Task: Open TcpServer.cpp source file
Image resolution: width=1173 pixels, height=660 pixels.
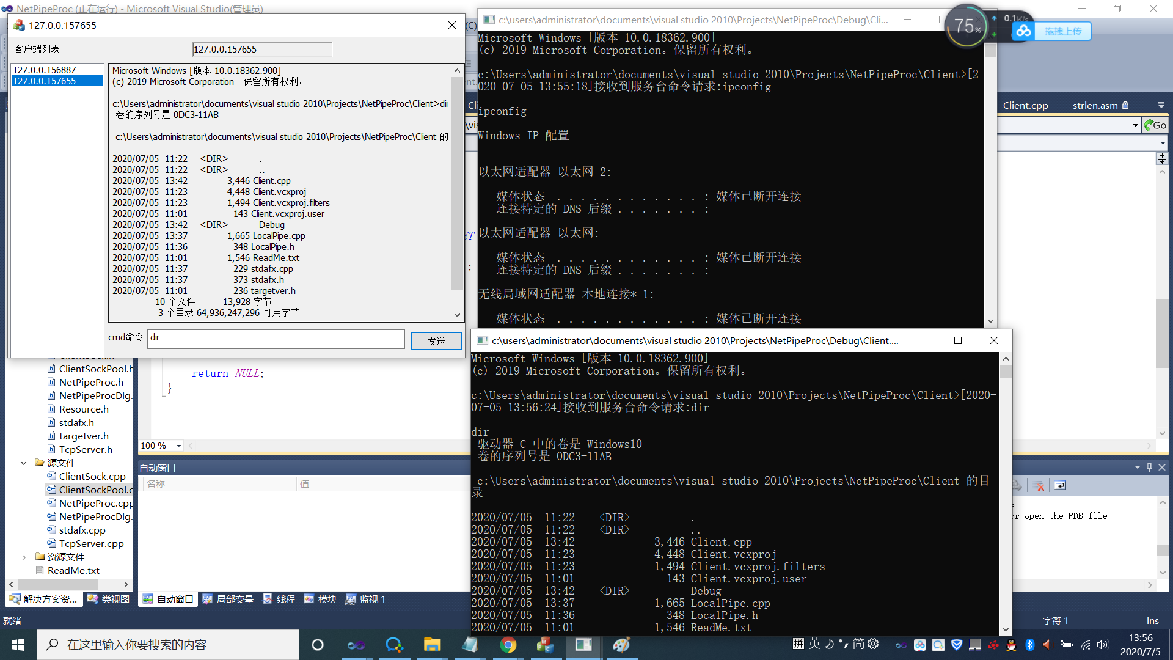Action: pyautogui.click(x=91, y=543)
